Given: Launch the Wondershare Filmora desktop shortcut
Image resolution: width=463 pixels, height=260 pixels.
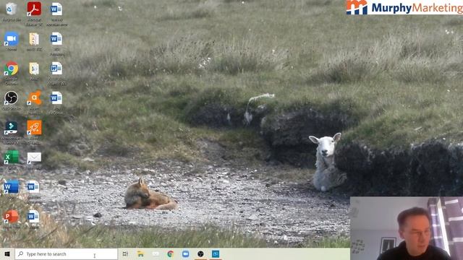Looking at the screenshot, I should click(x=12, y=128).
